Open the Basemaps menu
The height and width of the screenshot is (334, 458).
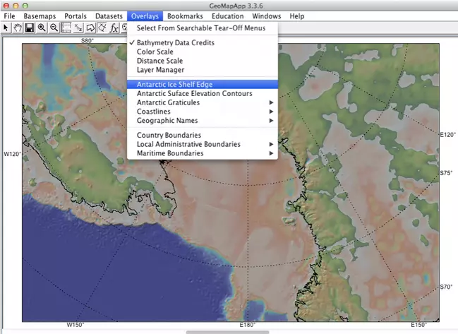tap(40, 16)
